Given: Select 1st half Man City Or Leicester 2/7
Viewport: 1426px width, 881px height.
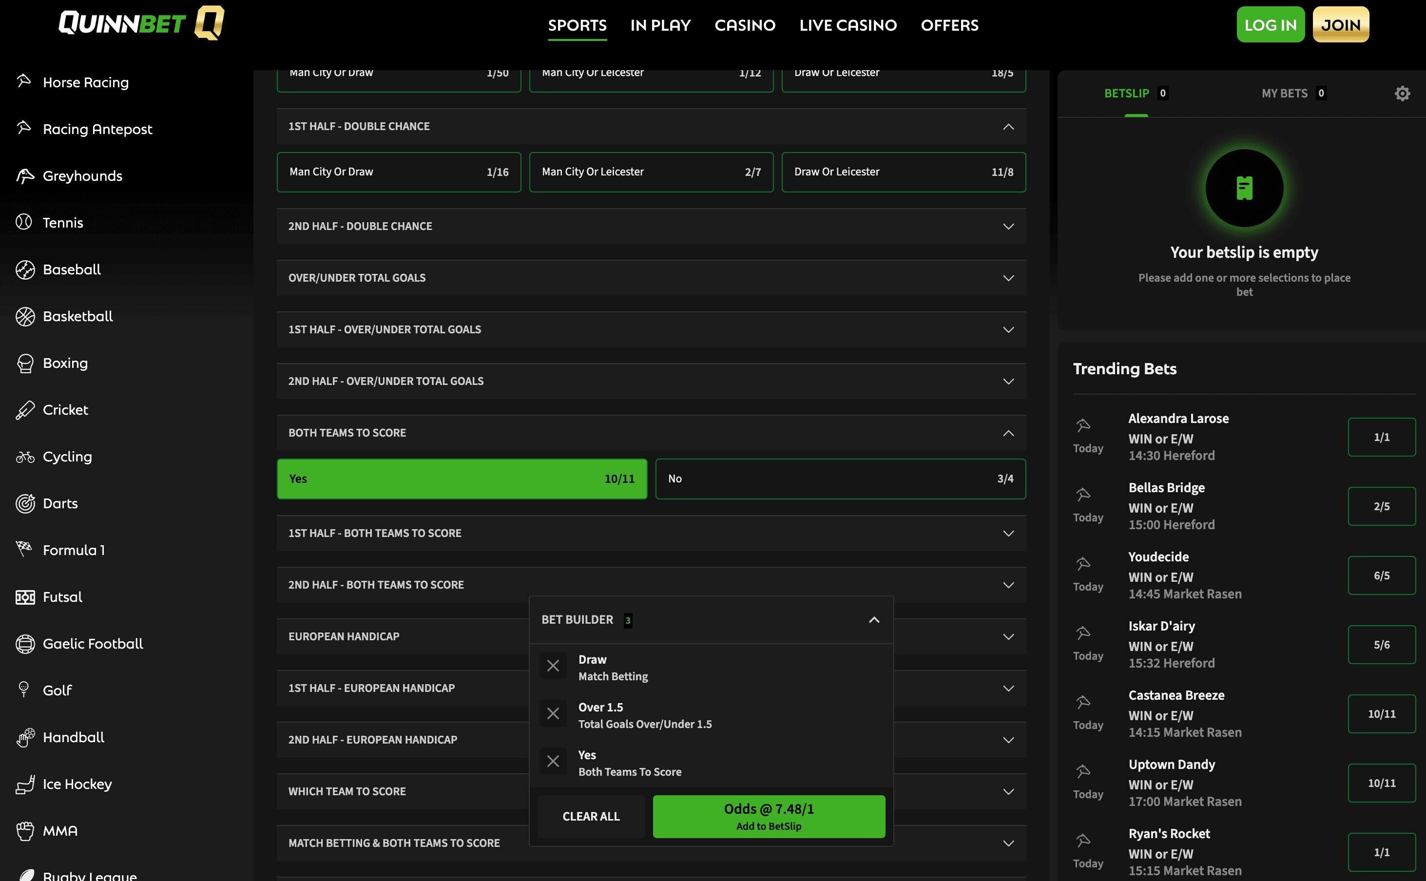Looking at the screenshot, I should click(651, 172).
